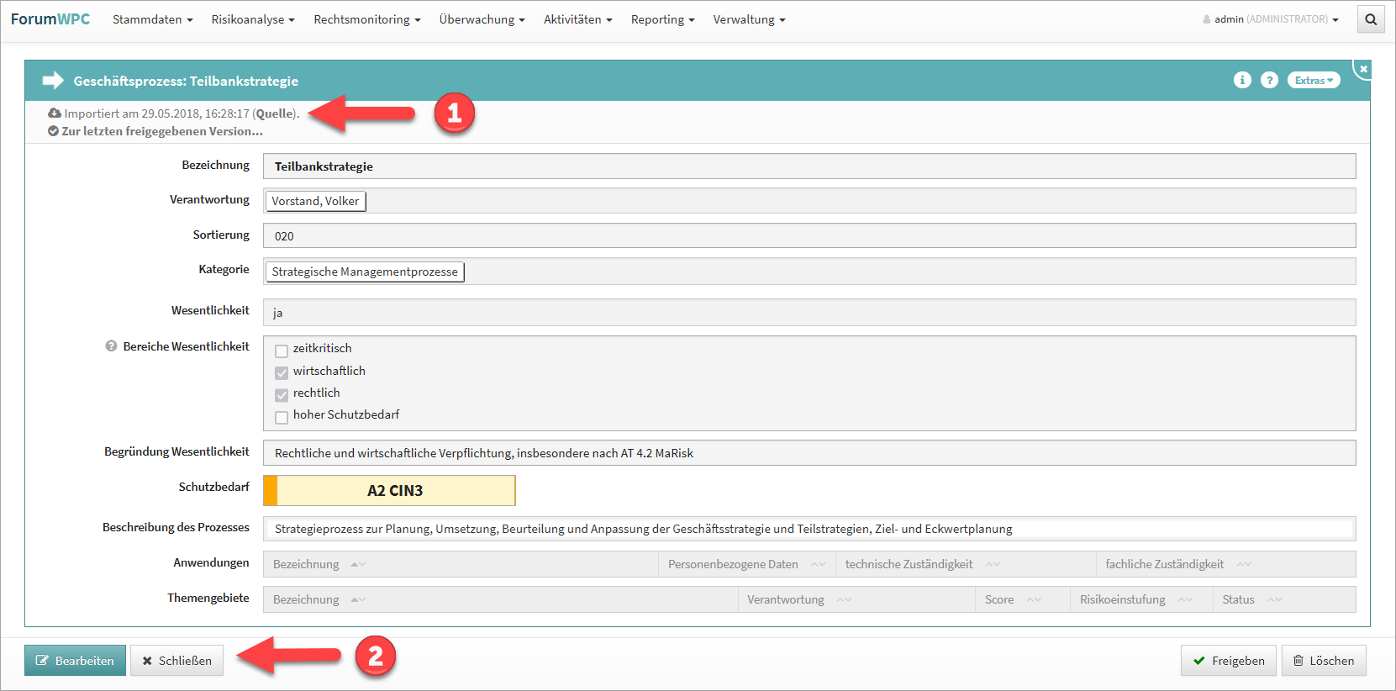Sort Themengebiete by Score column arrows
The height and width of the screenshot is (691, 1396).
(1034, 599)
